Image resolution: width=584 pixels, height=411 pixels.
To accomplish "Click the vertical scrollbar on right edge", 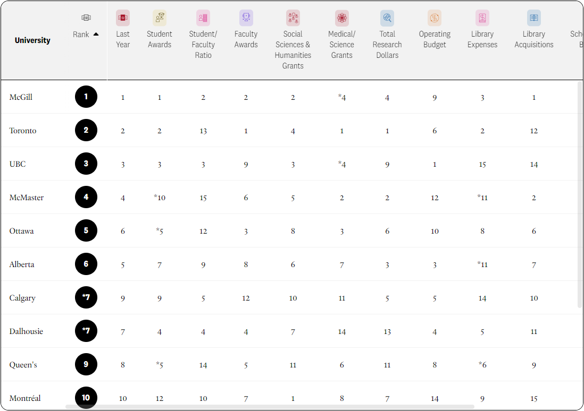I will pyautogui.click(x=580, y=194).
